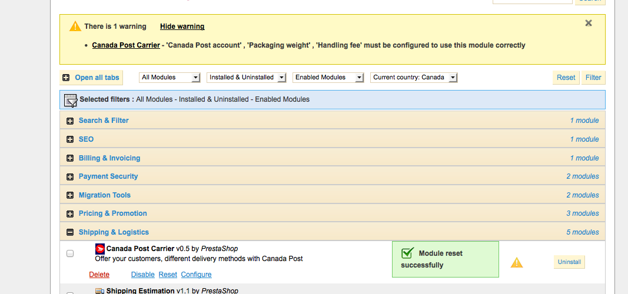Image resolution: width=628 pixels, height=294 pixels.
Task: Click the 3 modules count text
Action: [583, 213]
